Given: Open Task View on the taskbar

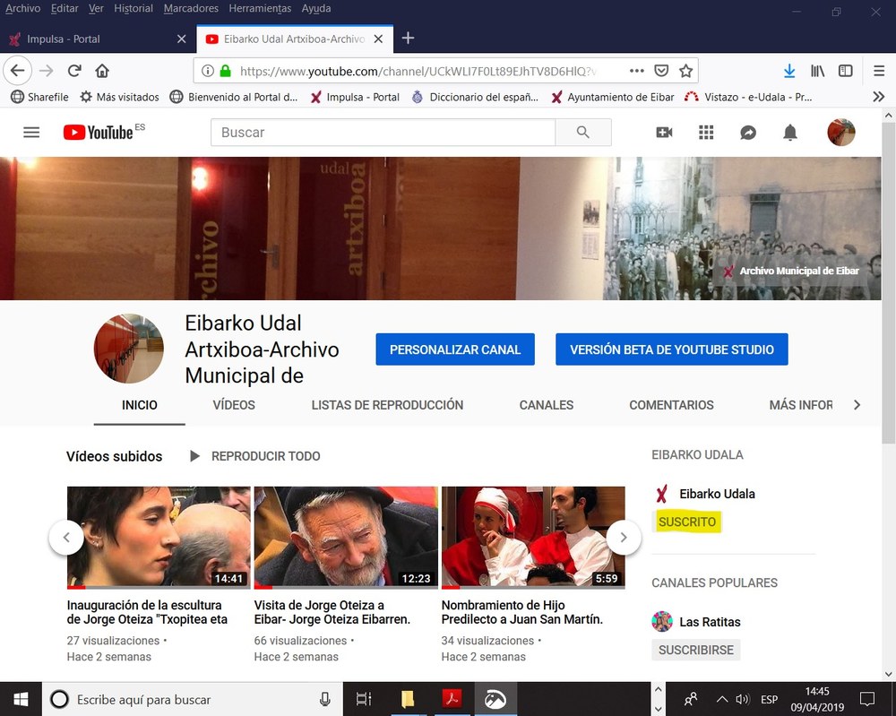Looking at the screenshot, I should coord(364,700).
